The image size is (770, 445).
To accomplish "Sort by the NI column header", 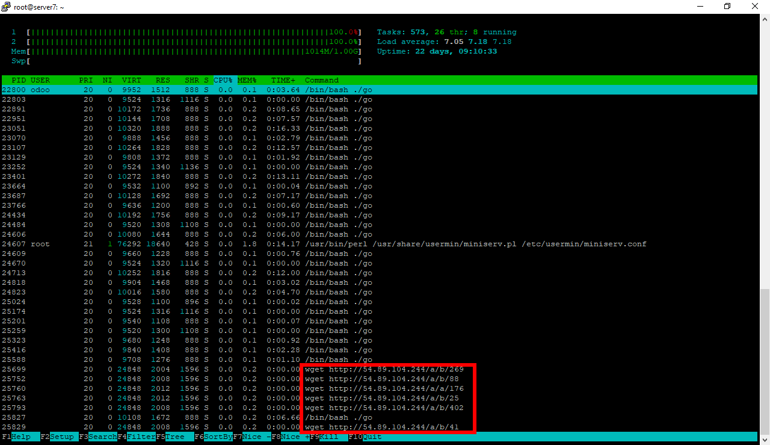I will point(108,80).
